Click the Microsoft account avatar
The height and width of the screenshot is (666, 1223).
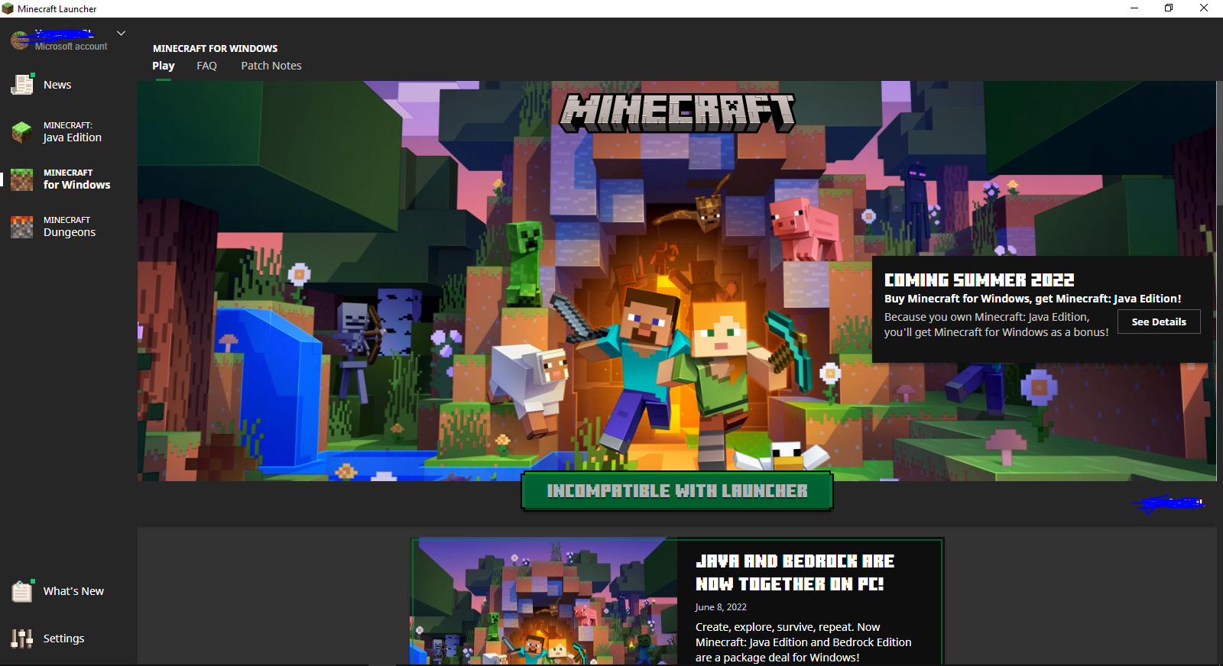[20, 40]
